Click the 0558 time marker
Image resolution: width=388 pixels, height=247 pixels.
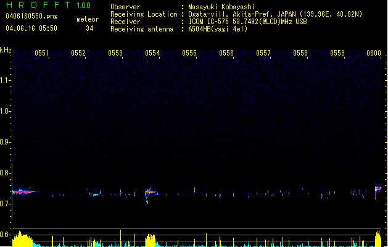300,53
